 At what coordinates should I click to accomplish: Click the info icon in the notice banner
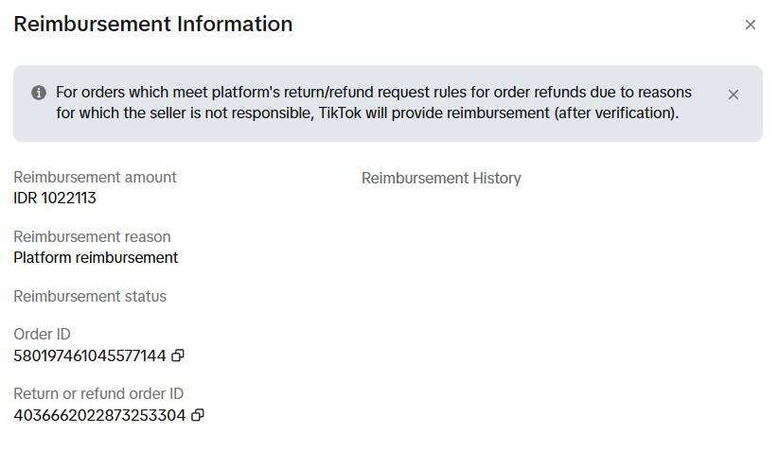39,93
